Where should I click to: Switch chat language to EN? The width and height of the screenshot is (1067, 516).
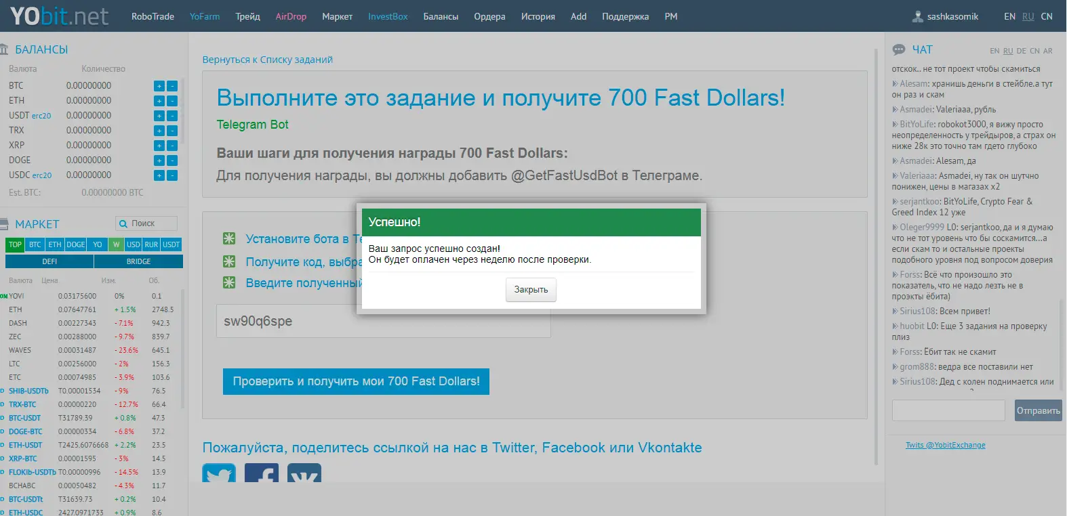click(x=994, y=51)
